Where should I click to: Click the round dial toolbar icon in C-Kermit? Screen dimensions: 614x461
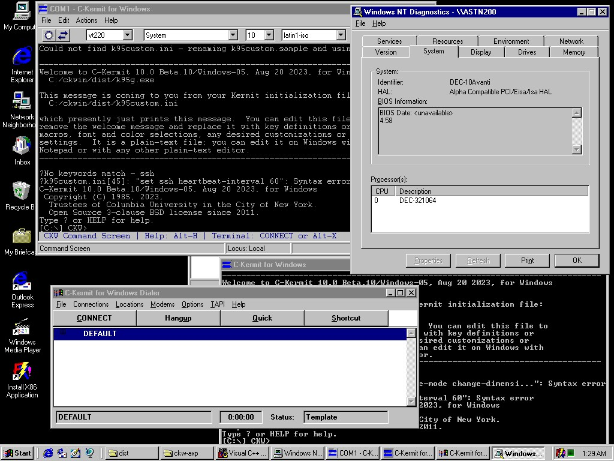[x=49, y=35]
